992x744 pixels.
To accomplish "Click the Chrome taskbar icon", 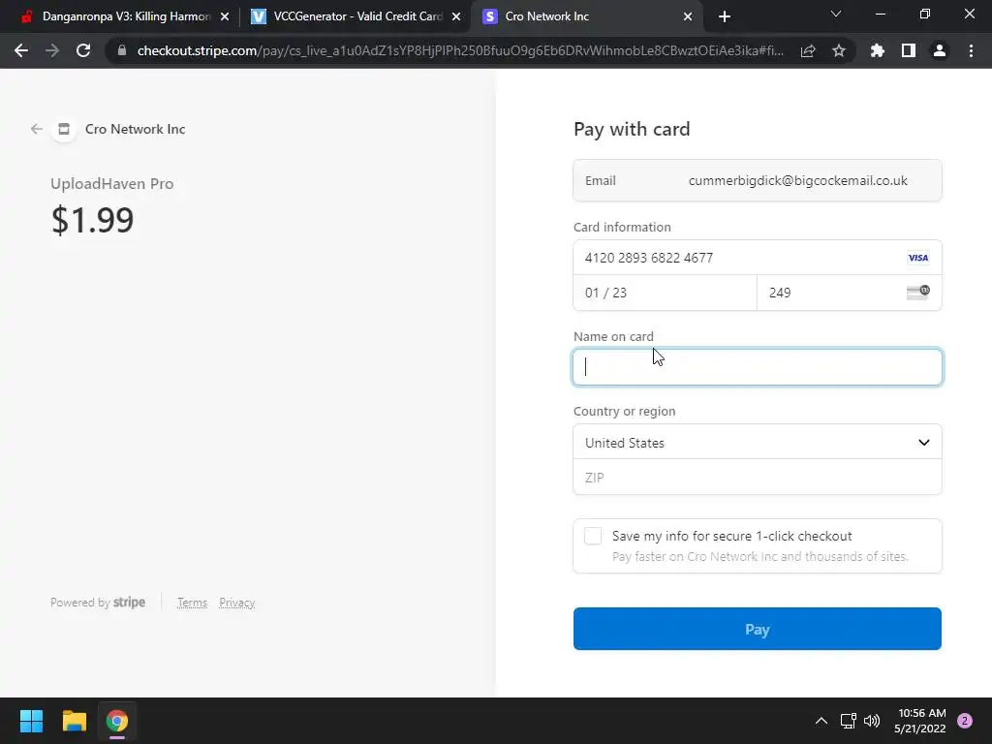I will pos(117,721).
